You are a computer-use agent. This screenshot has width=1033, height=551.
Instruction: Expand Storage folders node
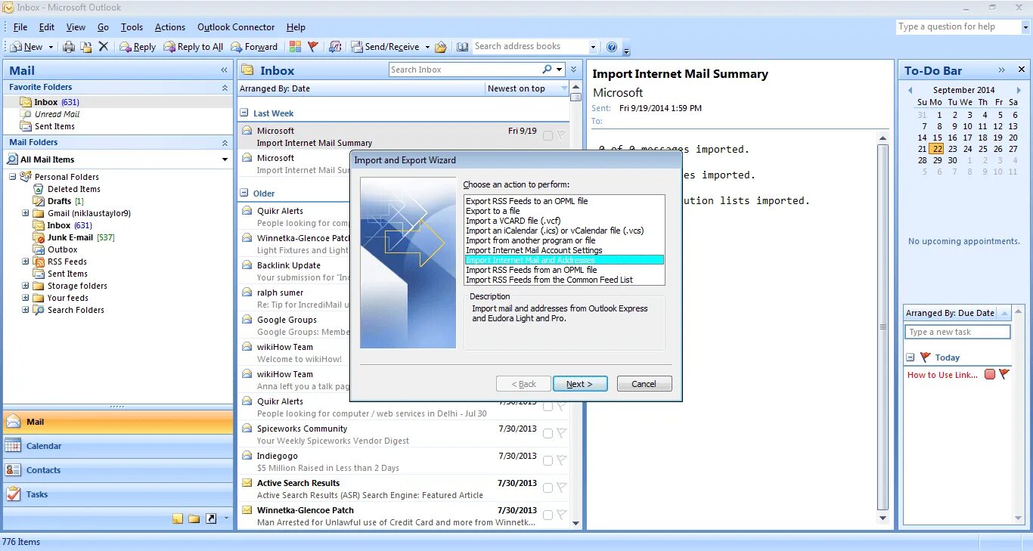point(26,286)
